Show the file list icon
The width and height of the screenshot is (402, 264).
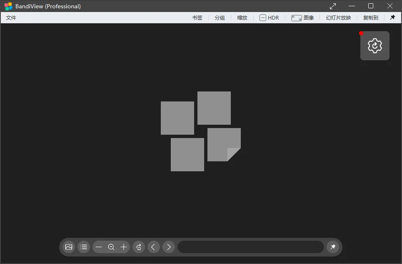click(x=84, y=247)
